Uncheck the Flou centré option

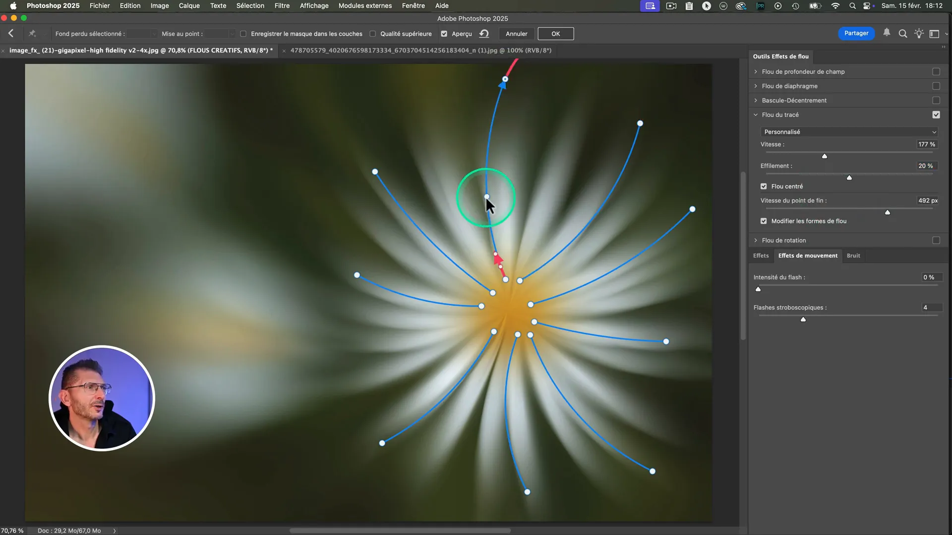tap(764, 186)
